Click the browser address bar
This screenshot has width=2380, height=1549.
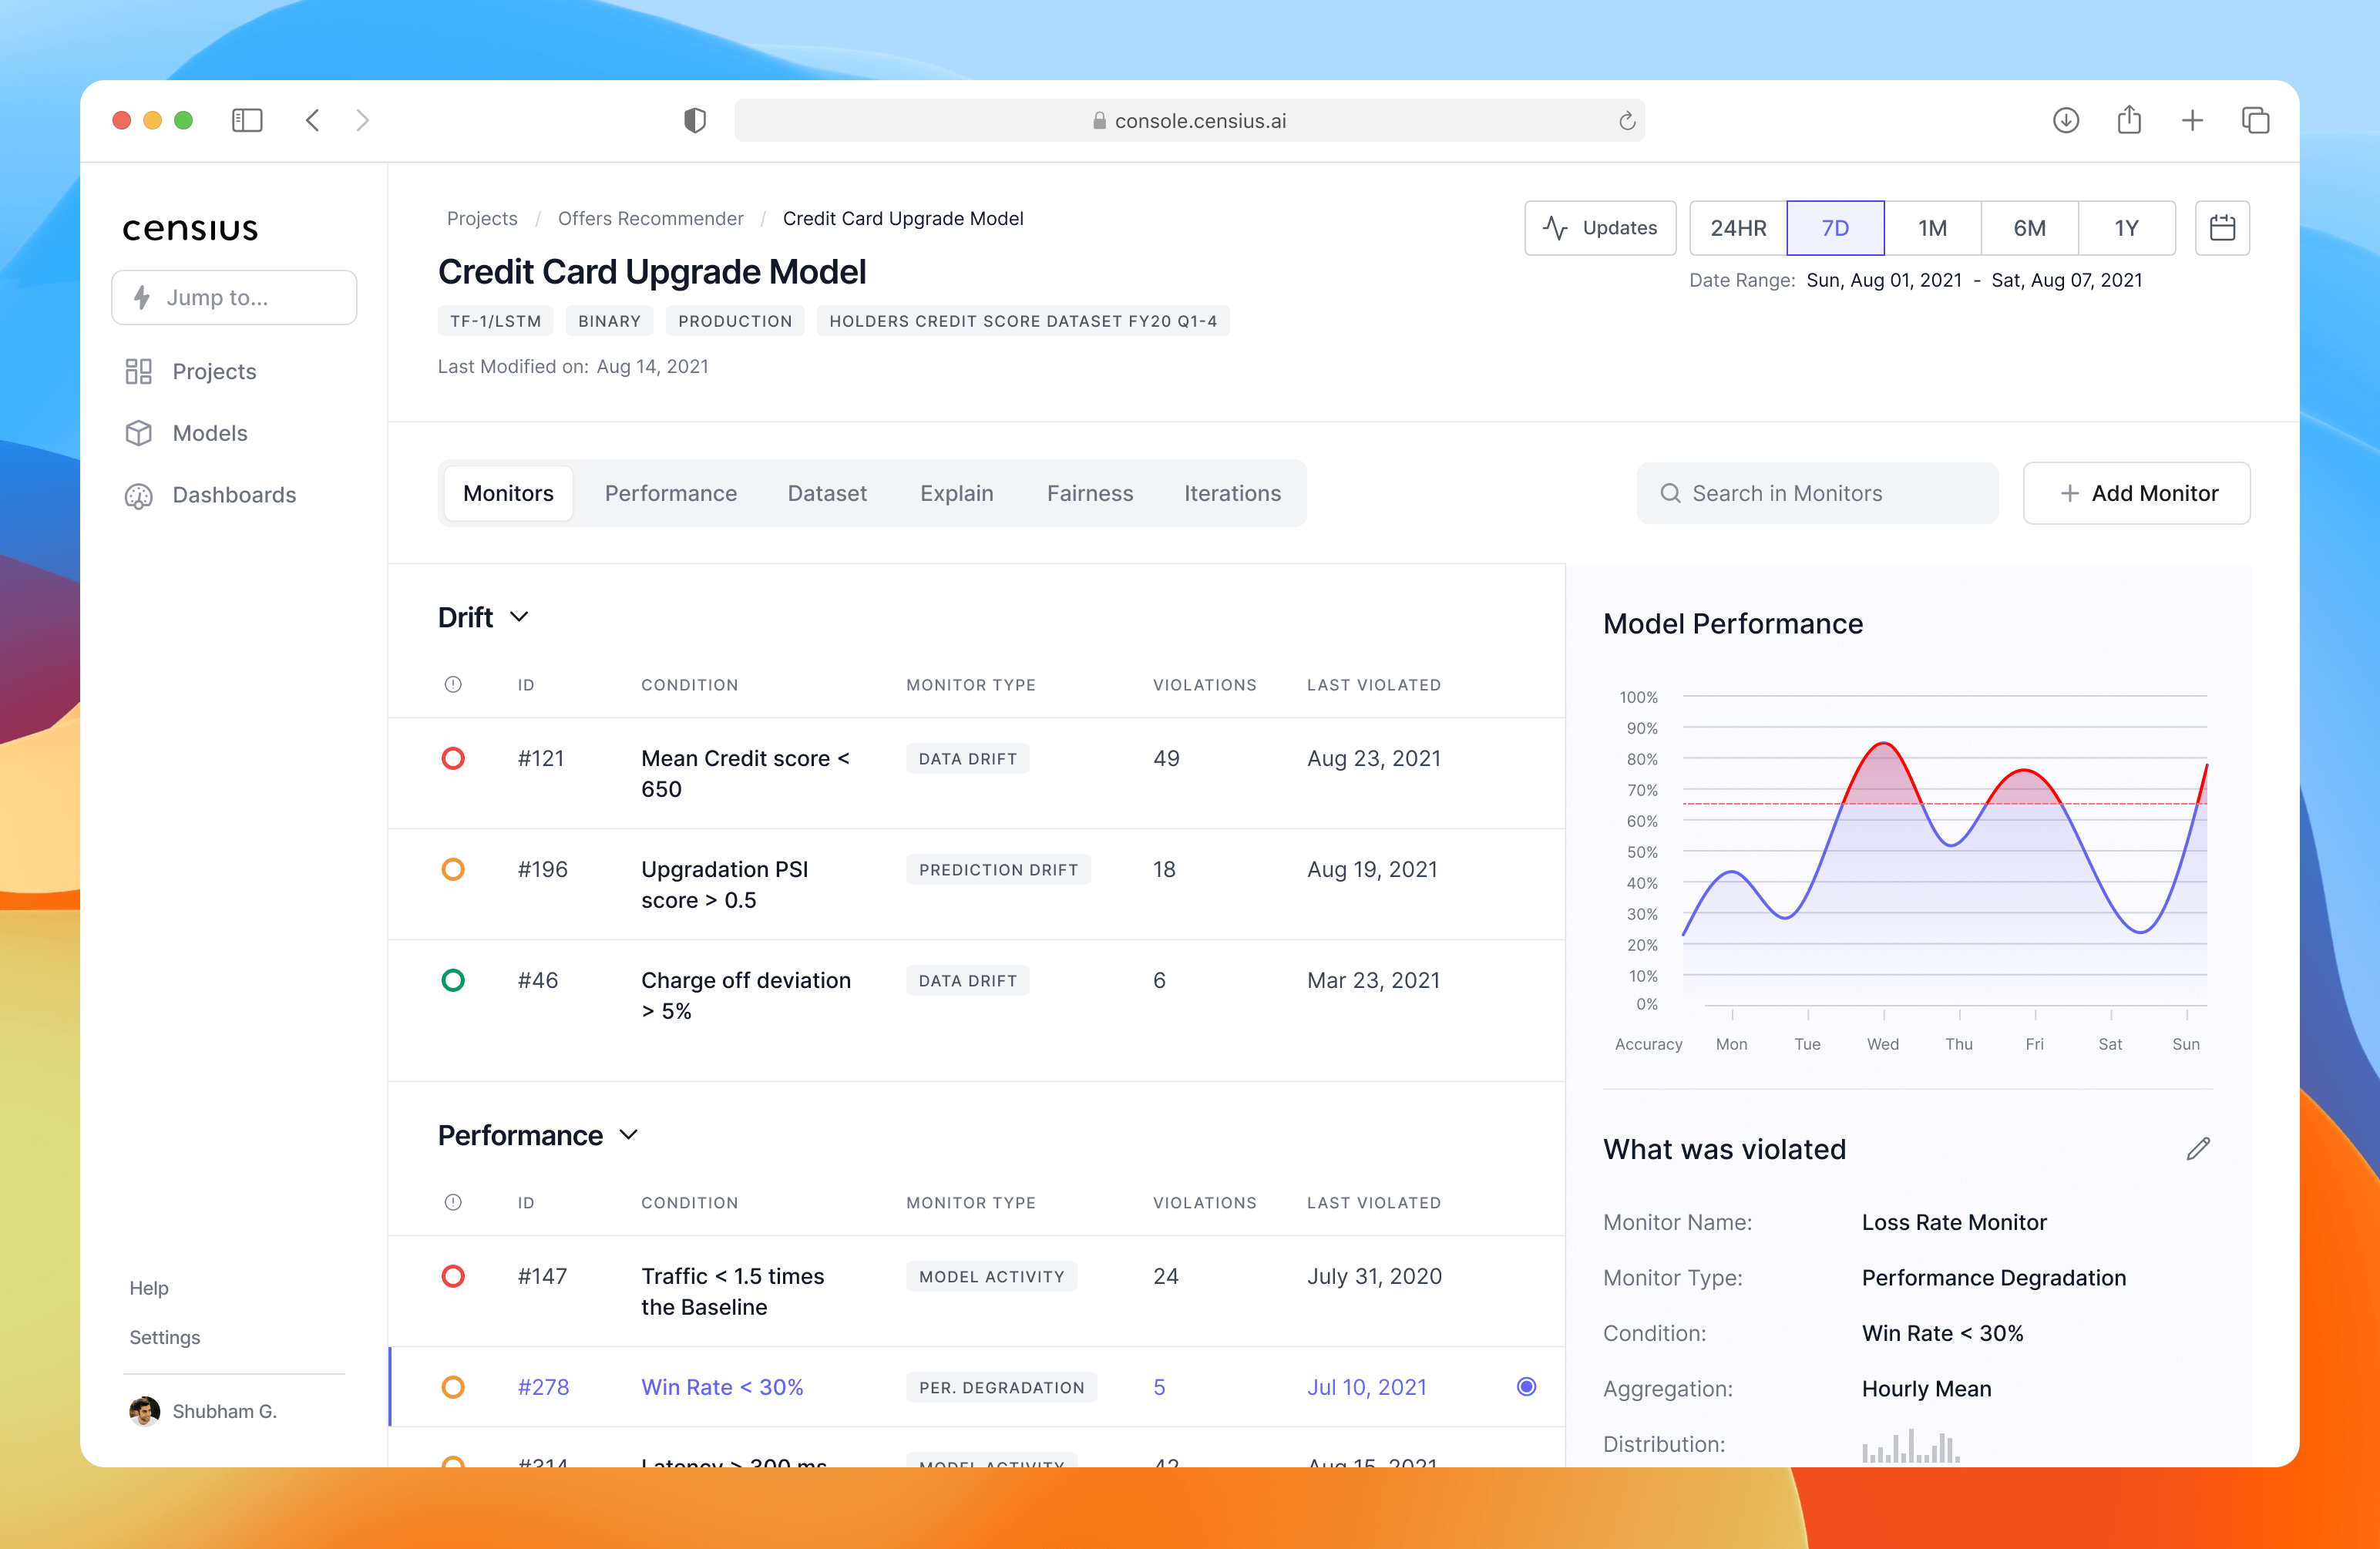point(1190,120)
